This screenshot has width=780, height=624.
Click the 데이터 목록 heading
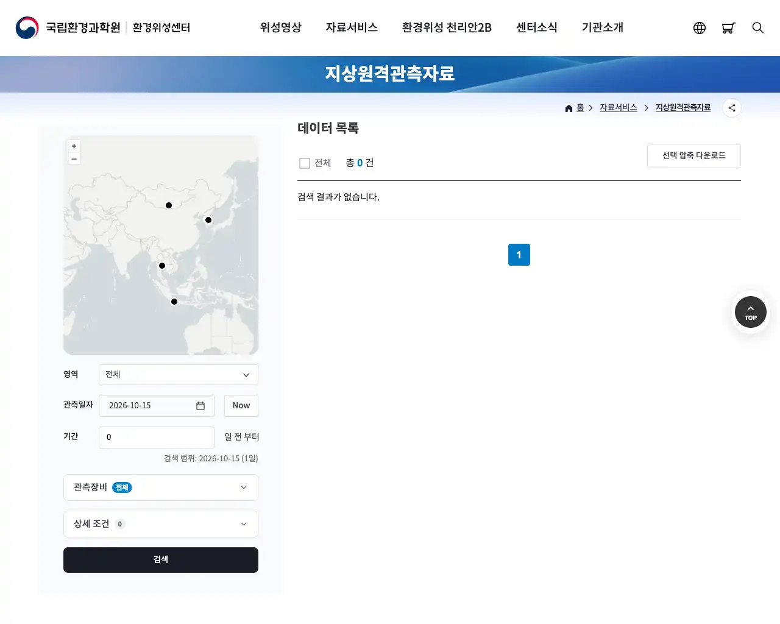point(328,128)
